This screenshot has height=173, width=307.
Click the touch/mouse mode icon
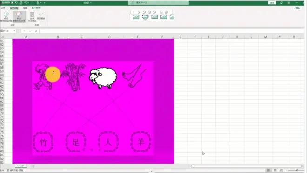[38, 3]
